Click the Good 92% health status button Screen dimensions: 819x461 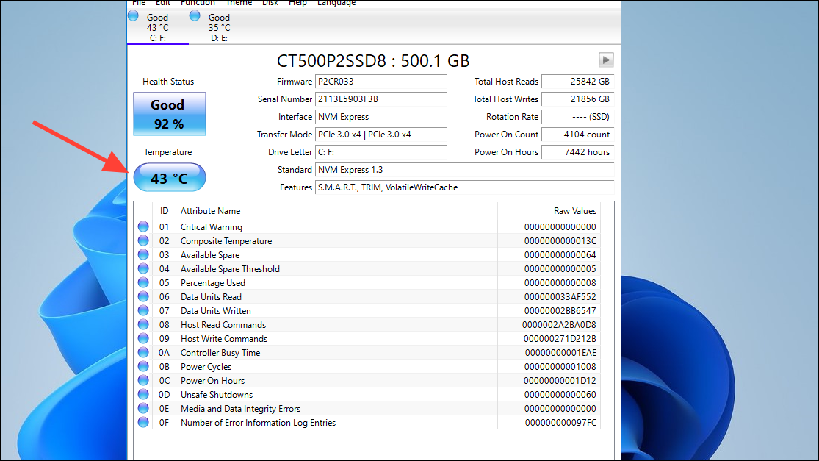pyautogui.click(x=169, y=113)
